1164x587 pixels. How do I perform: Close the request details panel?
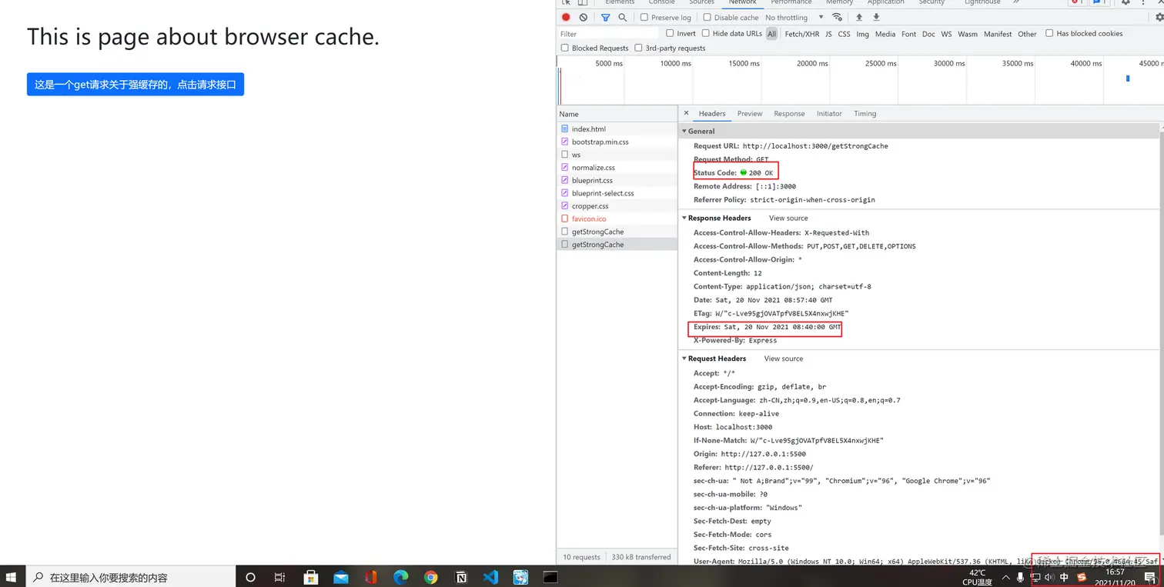point(687,113)
